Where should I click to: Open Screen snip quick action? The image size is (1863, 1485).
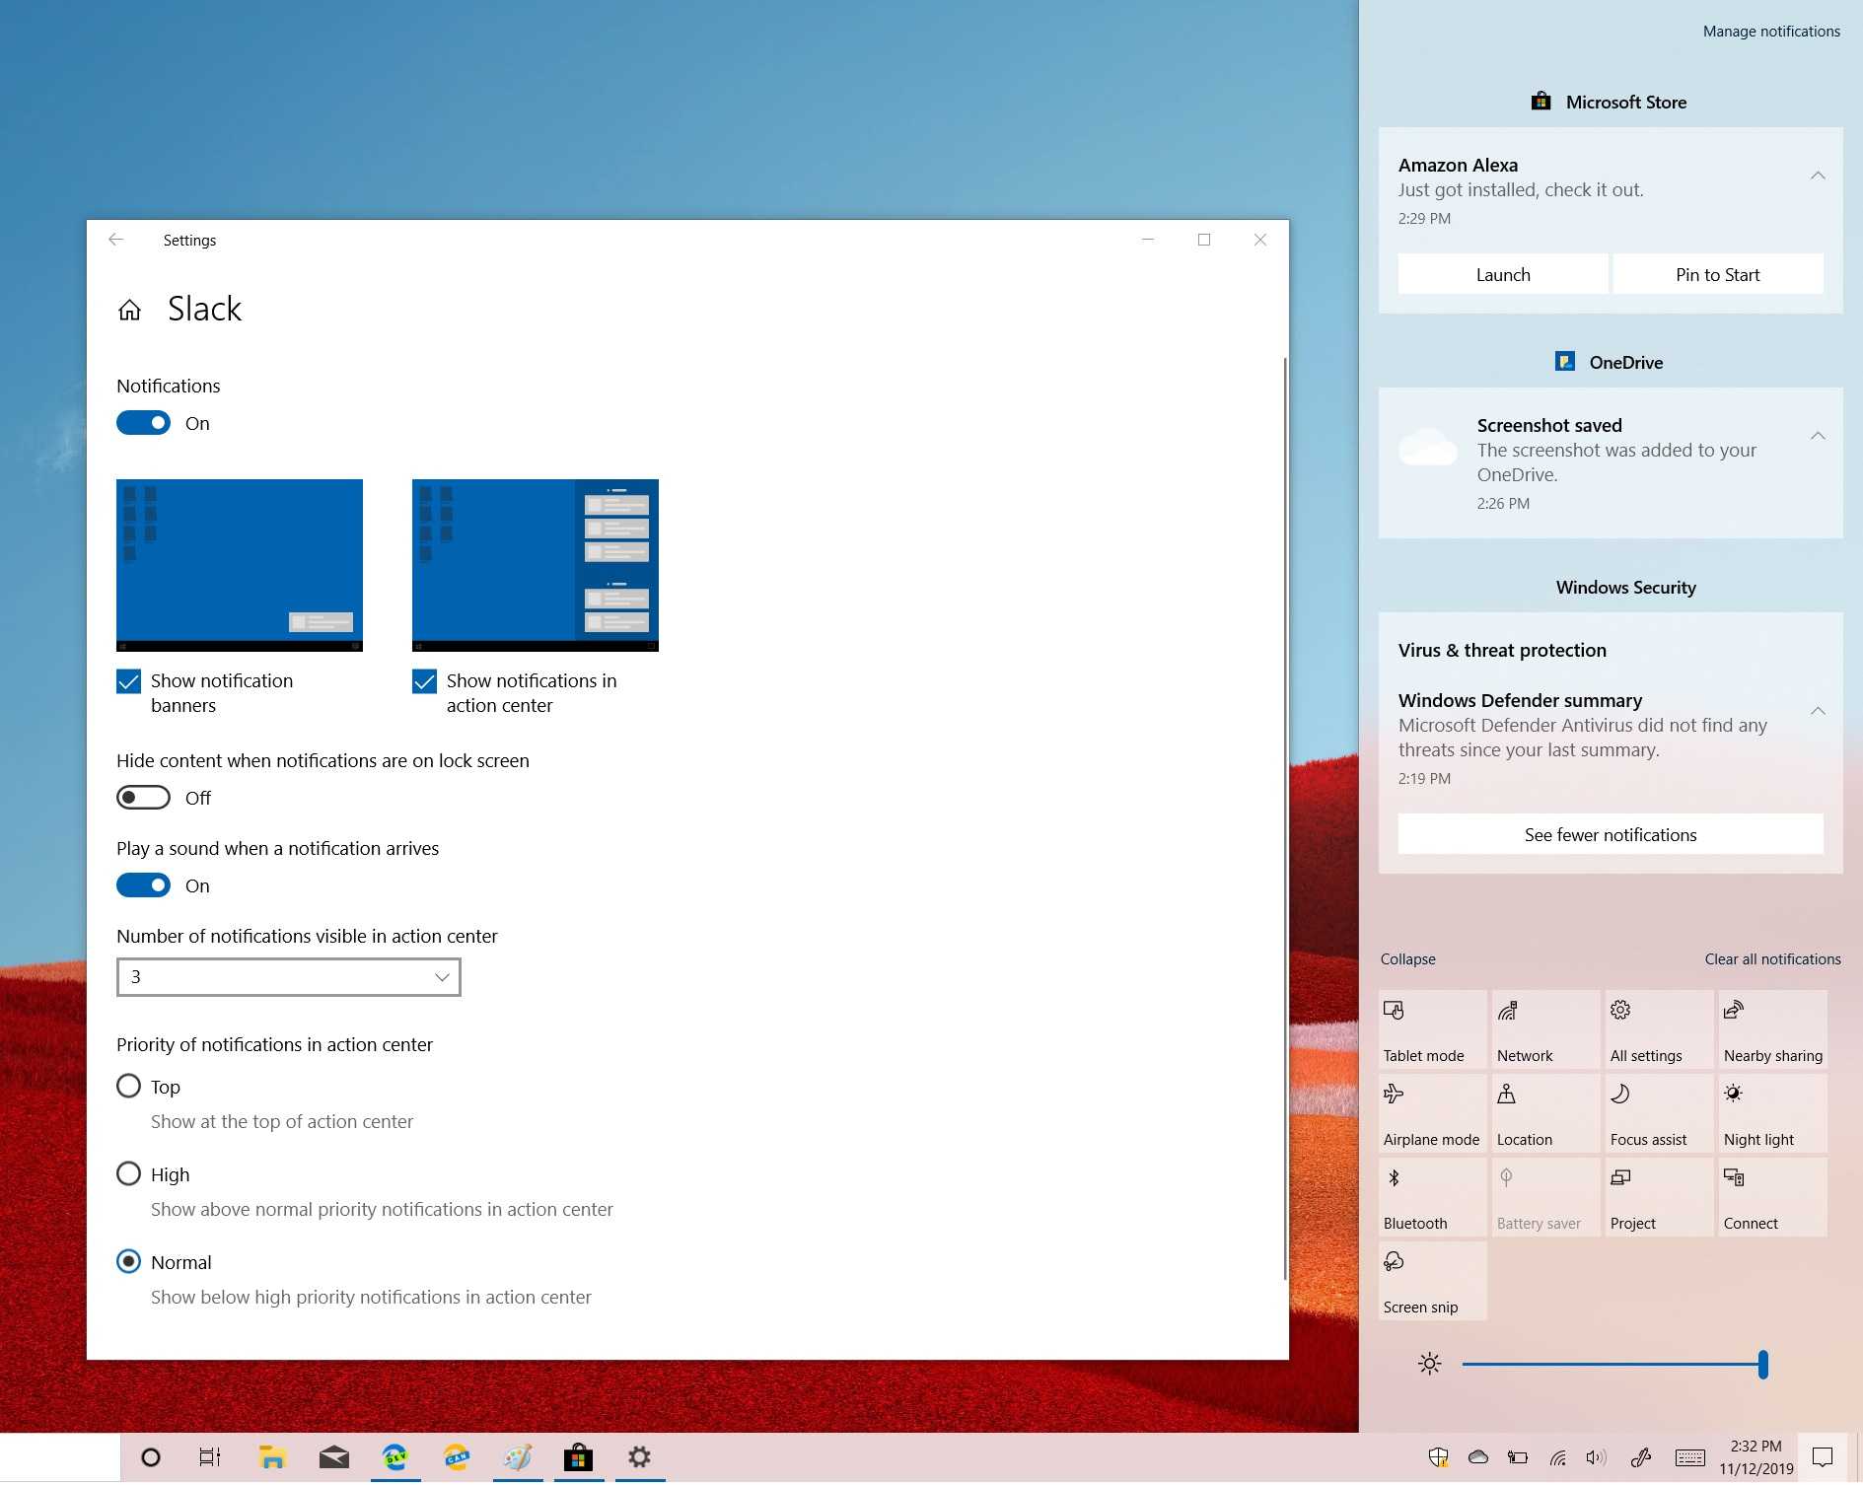[x=1431, y=1281]
